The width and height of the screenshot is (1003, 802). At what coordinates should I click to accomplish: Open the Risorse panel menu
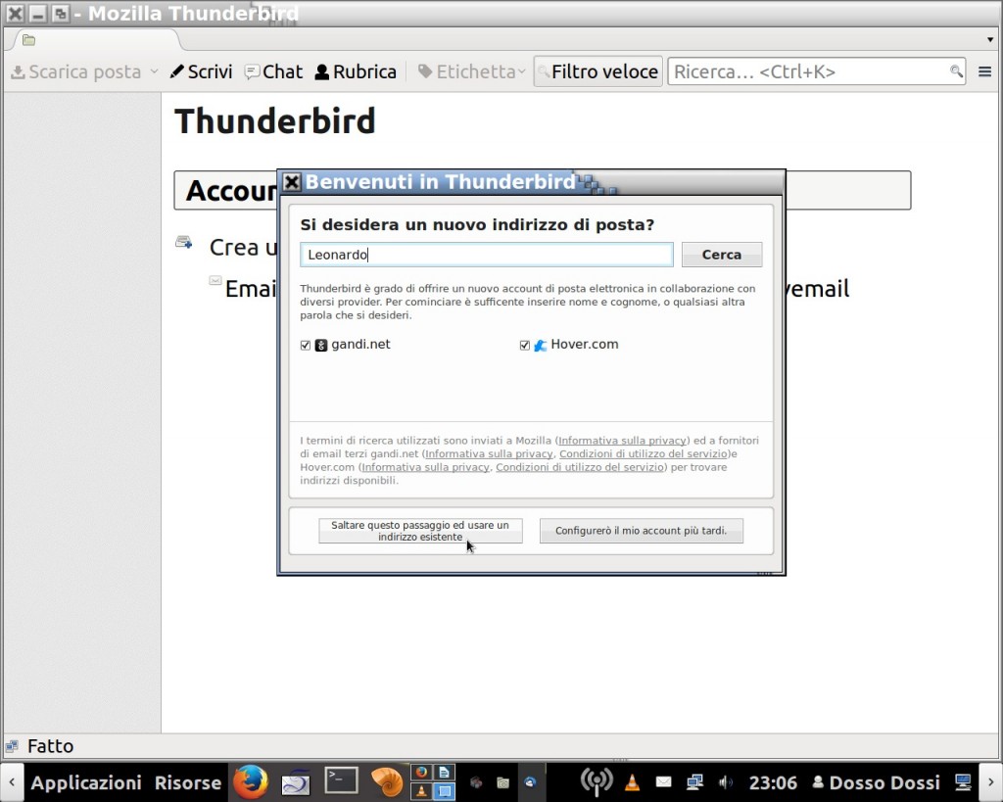[x=187, y=782]
